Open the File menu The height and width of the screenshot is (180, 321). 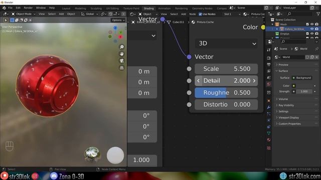[10, 8]
